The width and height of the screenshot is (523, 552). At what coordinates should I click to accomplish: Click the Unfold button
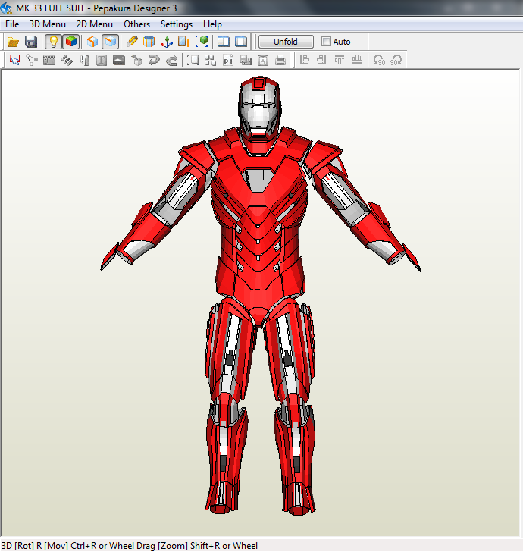point(286,42)
